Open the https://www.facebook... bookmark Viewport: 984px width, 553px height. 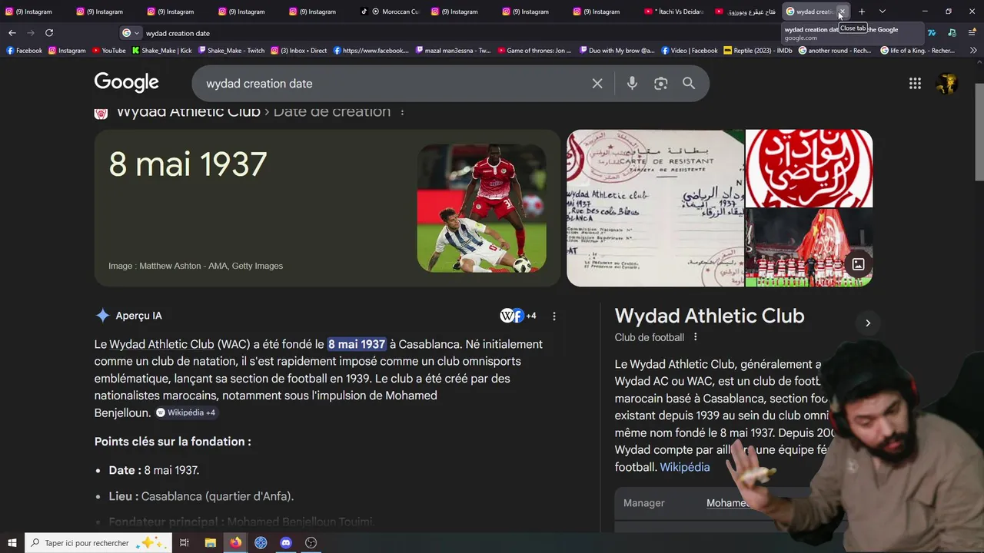371,51
